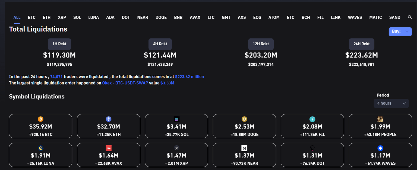The image size is (417, 170).
Task: Click the LUNA coin icon
Action: click(40, 148)
